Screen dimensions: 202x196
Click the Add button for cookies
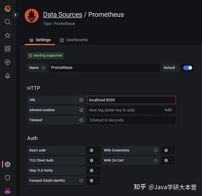[168, 110]
